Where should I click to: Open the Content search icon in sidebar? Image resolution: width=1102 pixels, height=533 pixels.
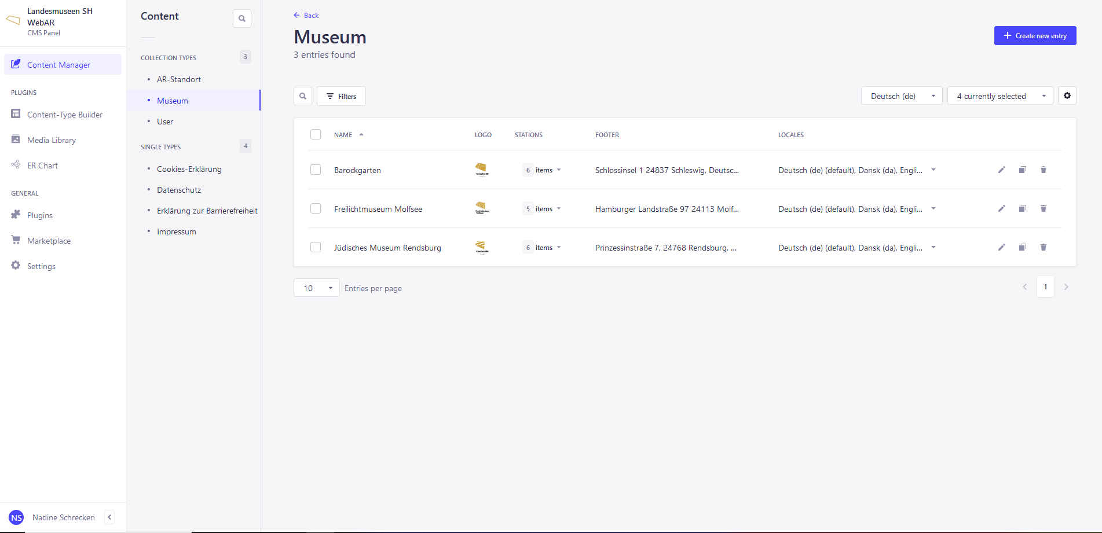(x=242, y=19)
